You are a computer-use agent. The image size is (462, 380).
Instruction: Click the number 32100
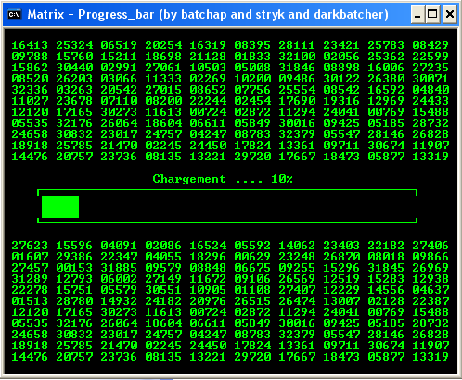[297, 57]
